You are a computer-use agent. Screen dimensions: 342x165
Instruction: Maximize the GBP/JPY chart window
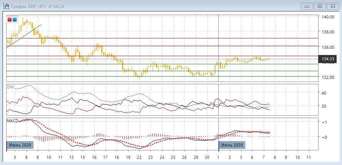point(319,6)
